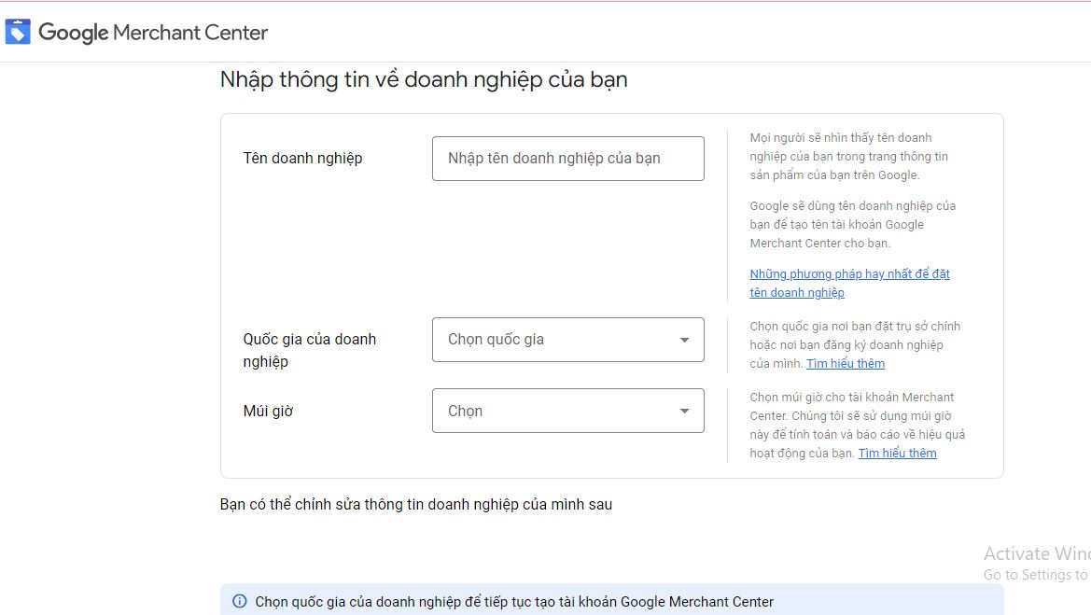
Task: Click the "Google Merchant Center" header text
Action: coord(151,31)
